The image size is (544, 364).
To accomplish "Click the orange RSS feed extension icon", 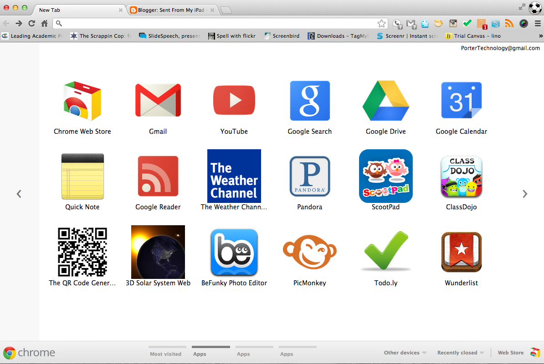I will [x=509, y=23].
